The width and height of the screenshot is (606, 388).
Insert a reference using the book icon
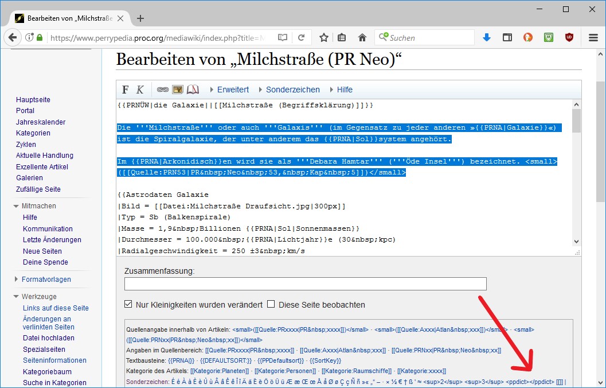[193, 90]
